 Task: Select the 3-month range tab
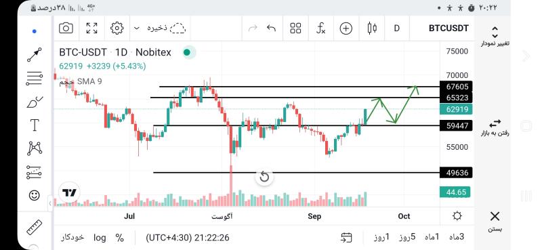tap(457, 237)
